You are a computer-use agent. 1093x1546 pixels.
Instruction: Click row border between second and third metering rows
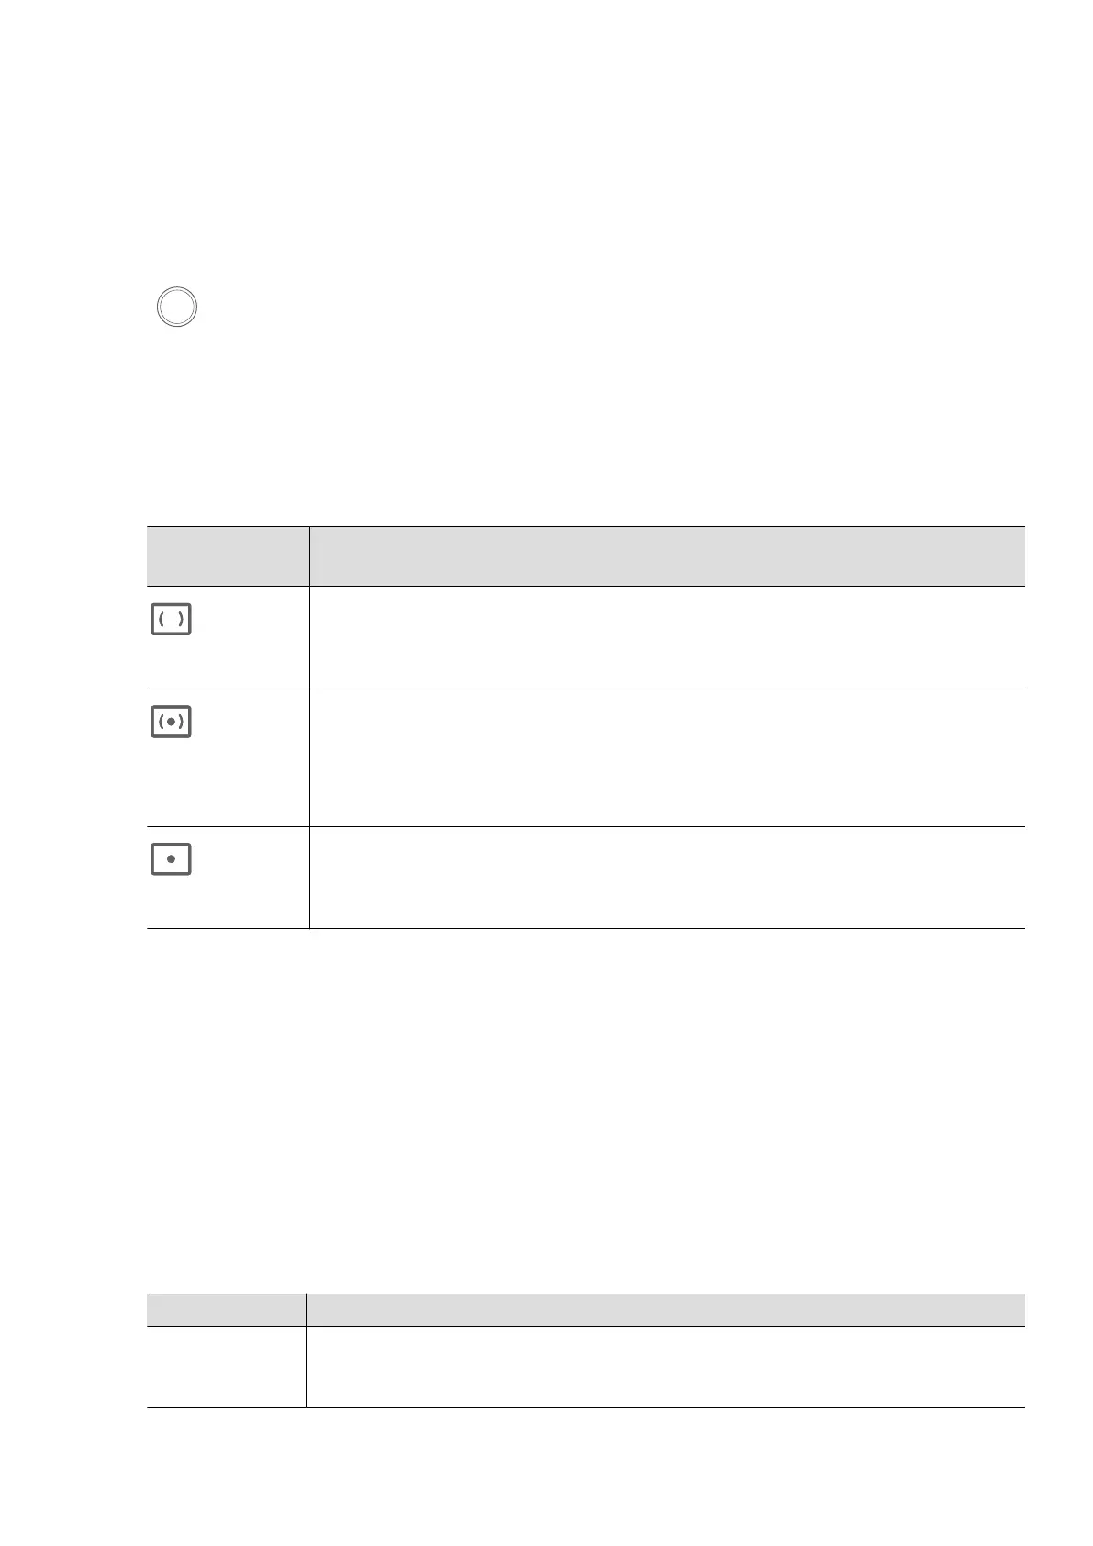tap(586, 826)
